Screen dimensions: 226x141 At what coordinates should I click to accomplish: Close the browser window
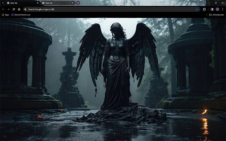tap(222, 3)
